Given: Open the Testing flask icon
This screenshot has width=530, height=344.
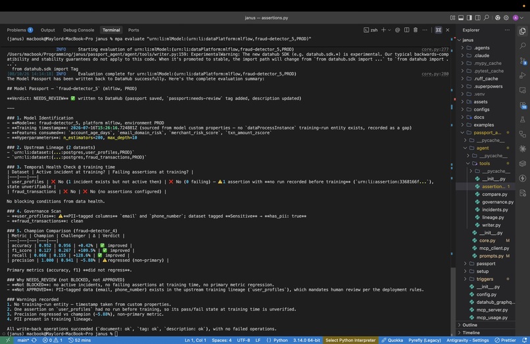Looking at the screenshot, I should click(x=523, y=120).
